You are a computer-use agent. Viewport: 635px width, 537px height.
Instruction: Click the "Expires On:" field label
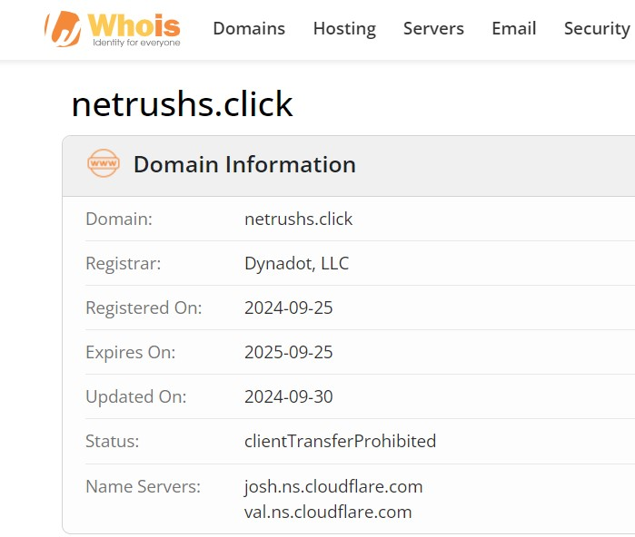(131, 352)
